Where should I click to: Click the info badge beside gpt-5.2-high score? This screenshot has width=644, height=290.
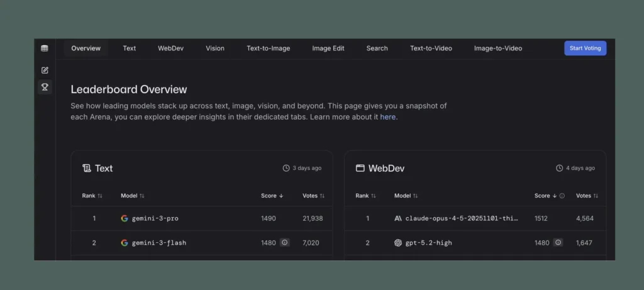(558, 243)
